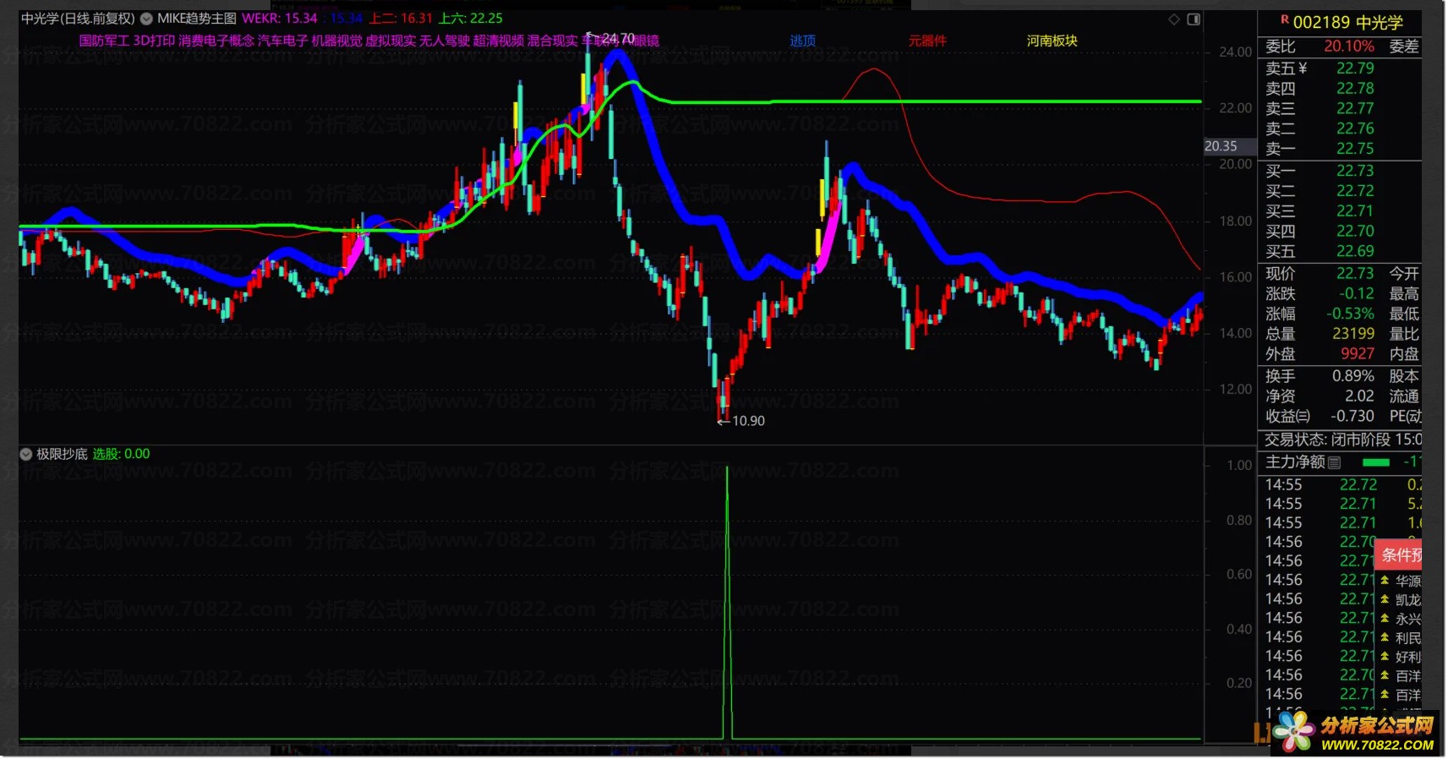Toggle the side panel layout icon
The image size is (1448, 759).
tap(1194, 19)
